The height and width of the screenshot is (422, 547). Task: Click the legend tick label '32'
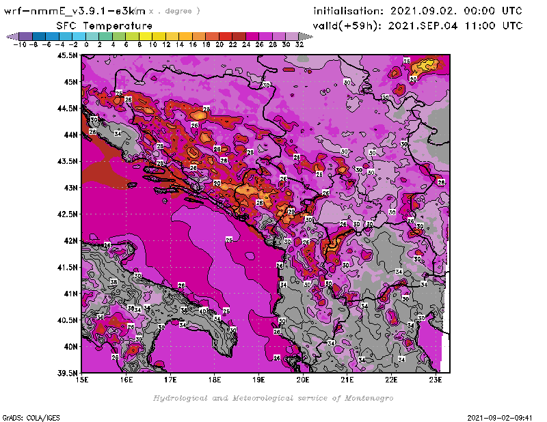[x=299, y=44]
